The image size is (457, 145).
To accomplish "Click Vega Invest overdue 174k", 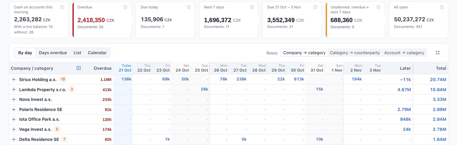I will [107, 129].
